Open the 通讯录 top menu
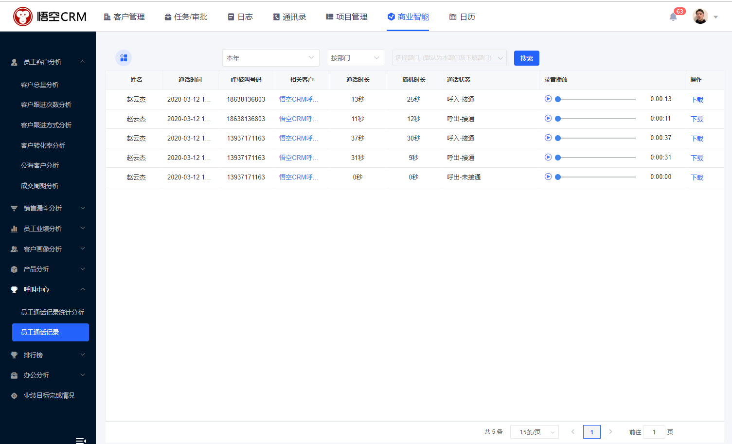The width and height of the screenshot is (732, 444). [289, 17]
